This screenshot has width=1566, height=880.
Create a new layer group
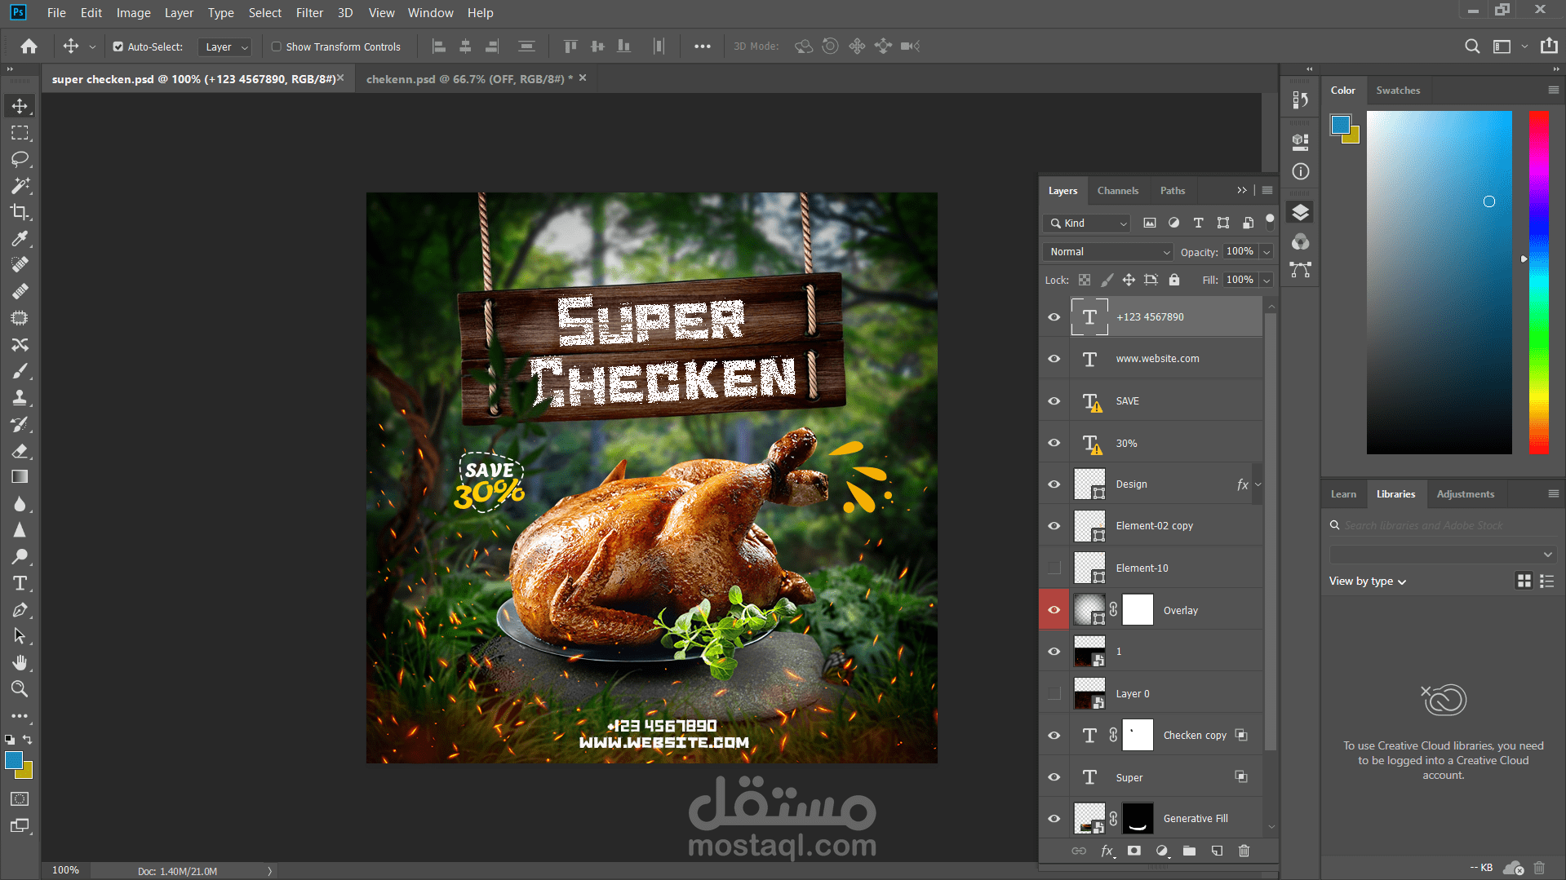1189,851
